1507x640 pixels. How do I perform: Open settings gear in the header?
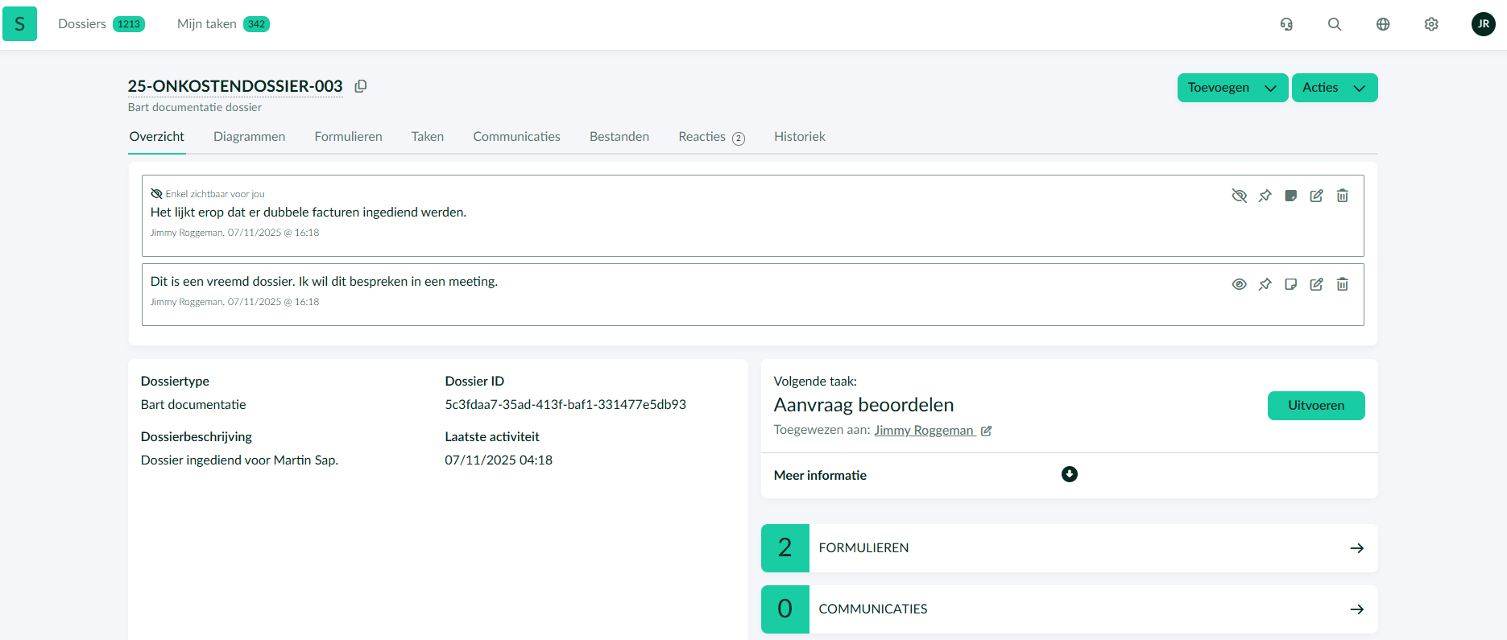coord(1431,24)
